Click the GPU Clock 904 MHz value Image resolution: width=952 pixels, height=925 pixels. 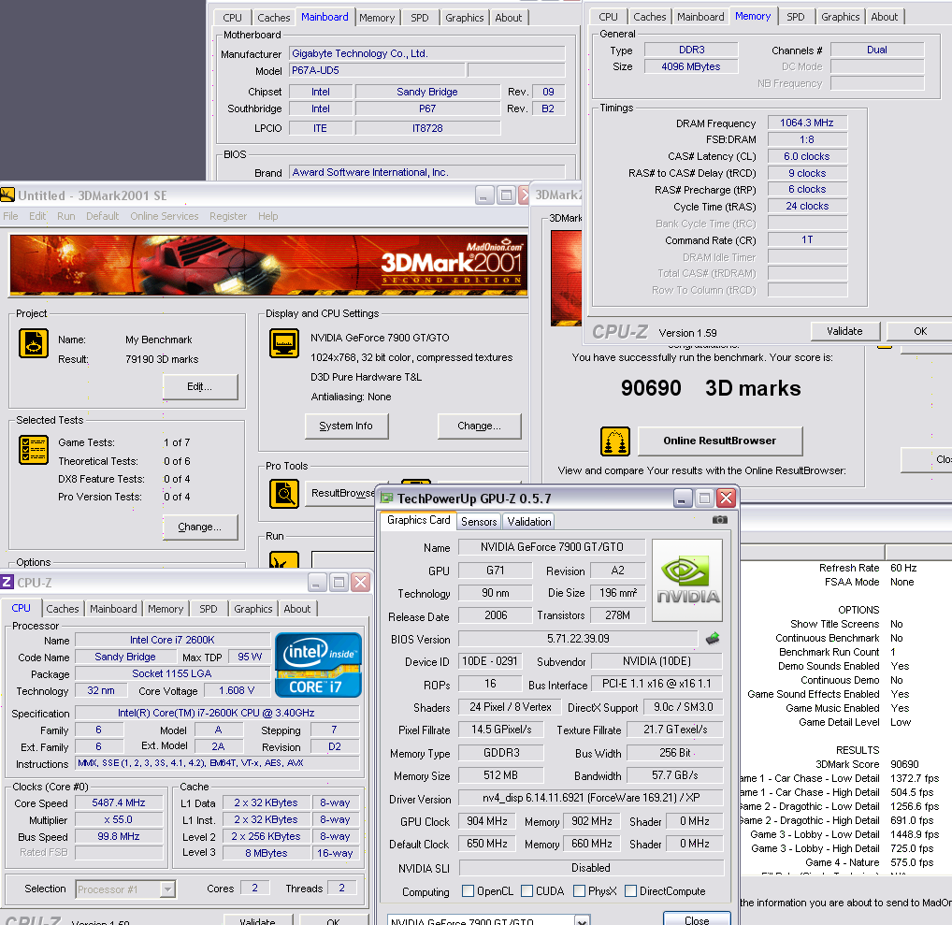point(487,821)
